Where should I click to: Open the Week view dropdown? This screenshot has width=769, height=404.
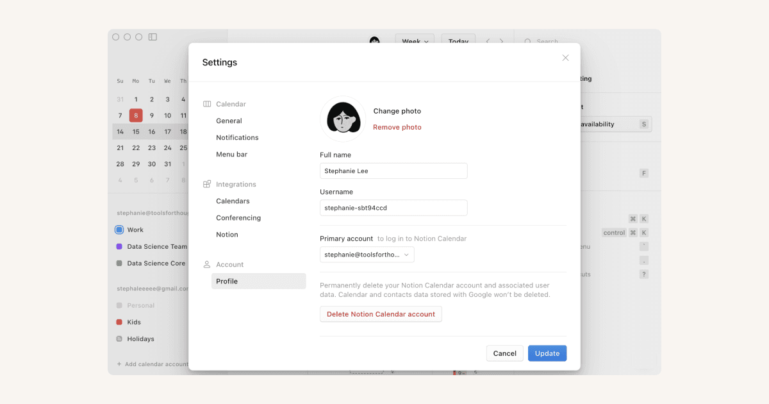414,40
